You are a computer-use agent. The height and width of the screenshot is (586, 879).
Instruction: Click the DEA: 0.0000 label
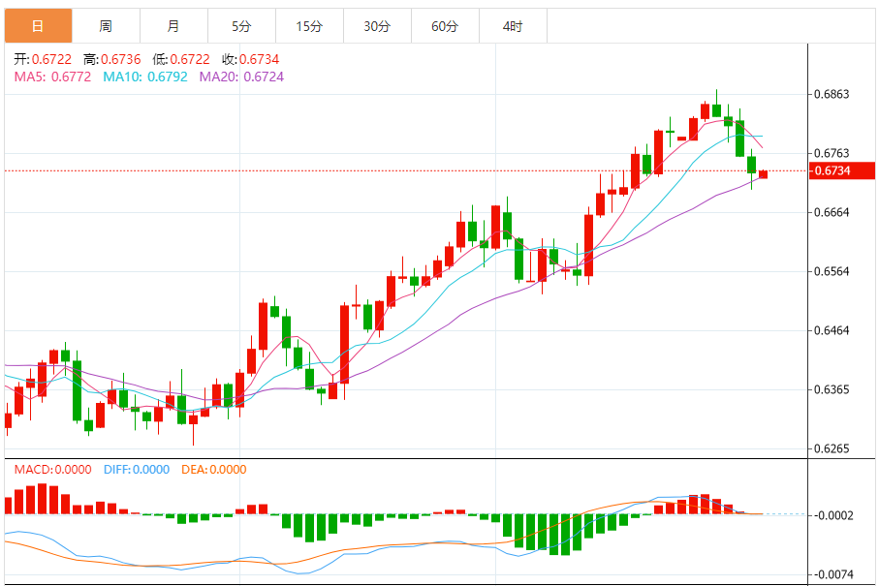coord(214,470)
